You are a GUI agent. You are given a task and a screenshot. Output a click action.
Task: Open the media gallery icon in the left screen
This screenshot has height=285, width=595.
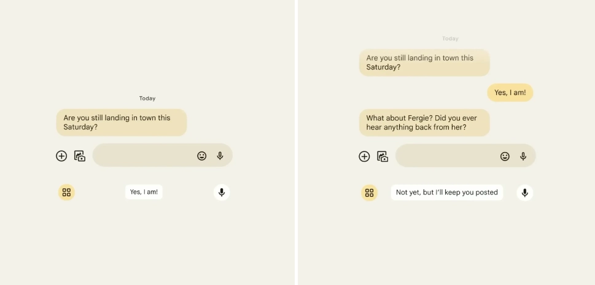click(80, 156)
